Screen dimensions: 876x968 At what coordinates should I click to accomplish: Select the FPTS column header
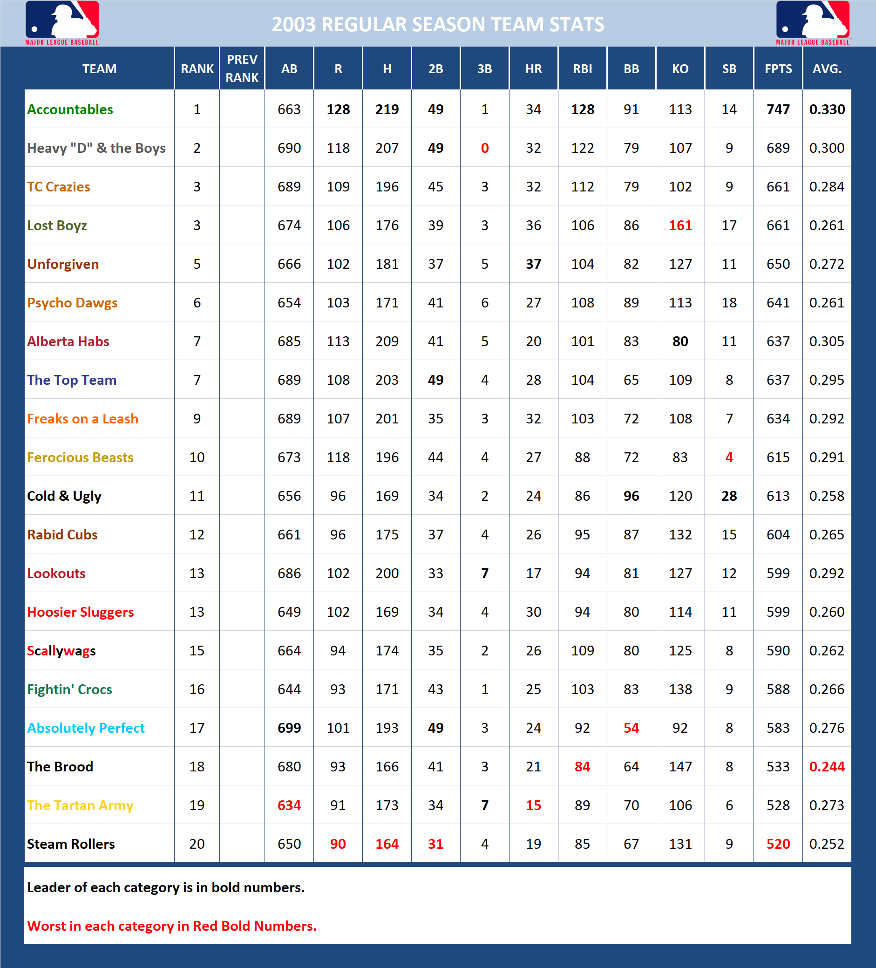pyautogui.click(x=778, y=68)
